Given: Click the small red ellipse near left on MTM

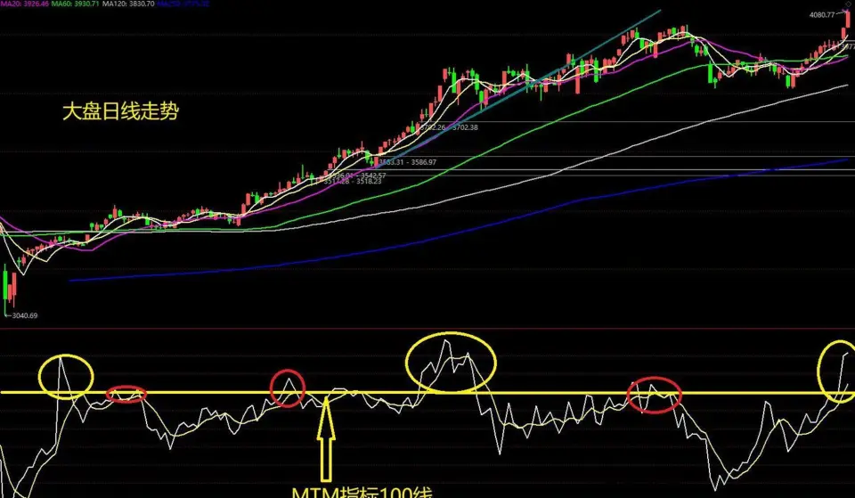Looking at the screenshot, I should [126, 394].
